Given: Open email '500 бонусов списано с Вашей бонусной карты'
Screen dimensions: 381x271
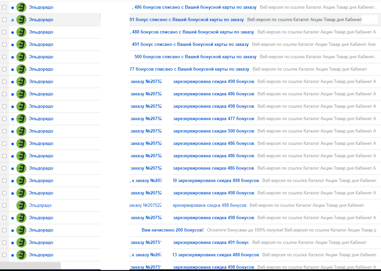Looking at the screenshot, I should point(196,57).
